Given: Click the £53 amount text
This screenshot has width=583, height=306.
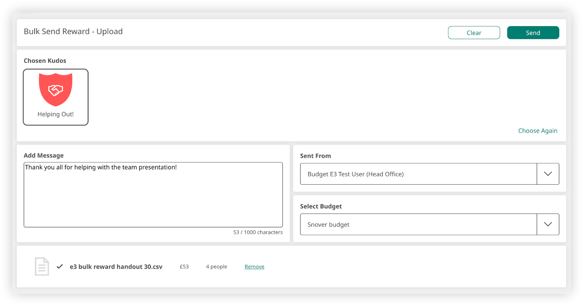Looking at the screenshot, I should pos(184,267).
